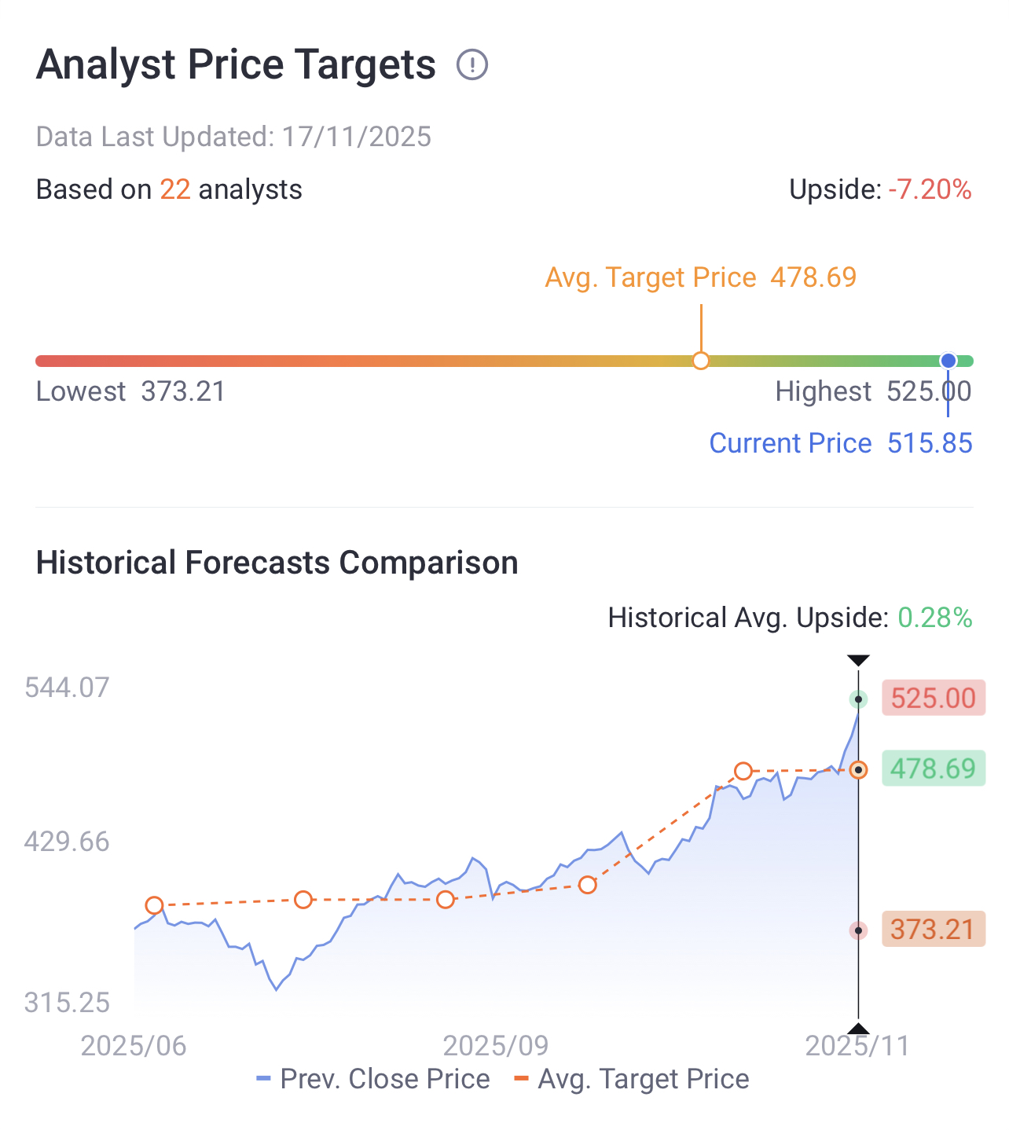Click the fifth orange target point near the peak
This screenshot has height=1130, width=1009.
(743, 771)
